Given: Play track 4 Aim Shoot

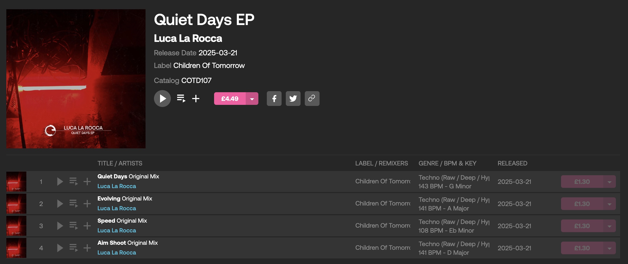Looking at the screenshot, I should 60,248.
